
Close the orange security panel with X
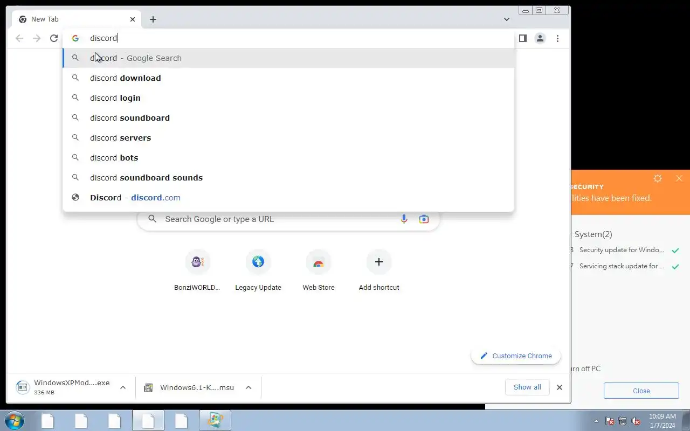coord(679,178)
